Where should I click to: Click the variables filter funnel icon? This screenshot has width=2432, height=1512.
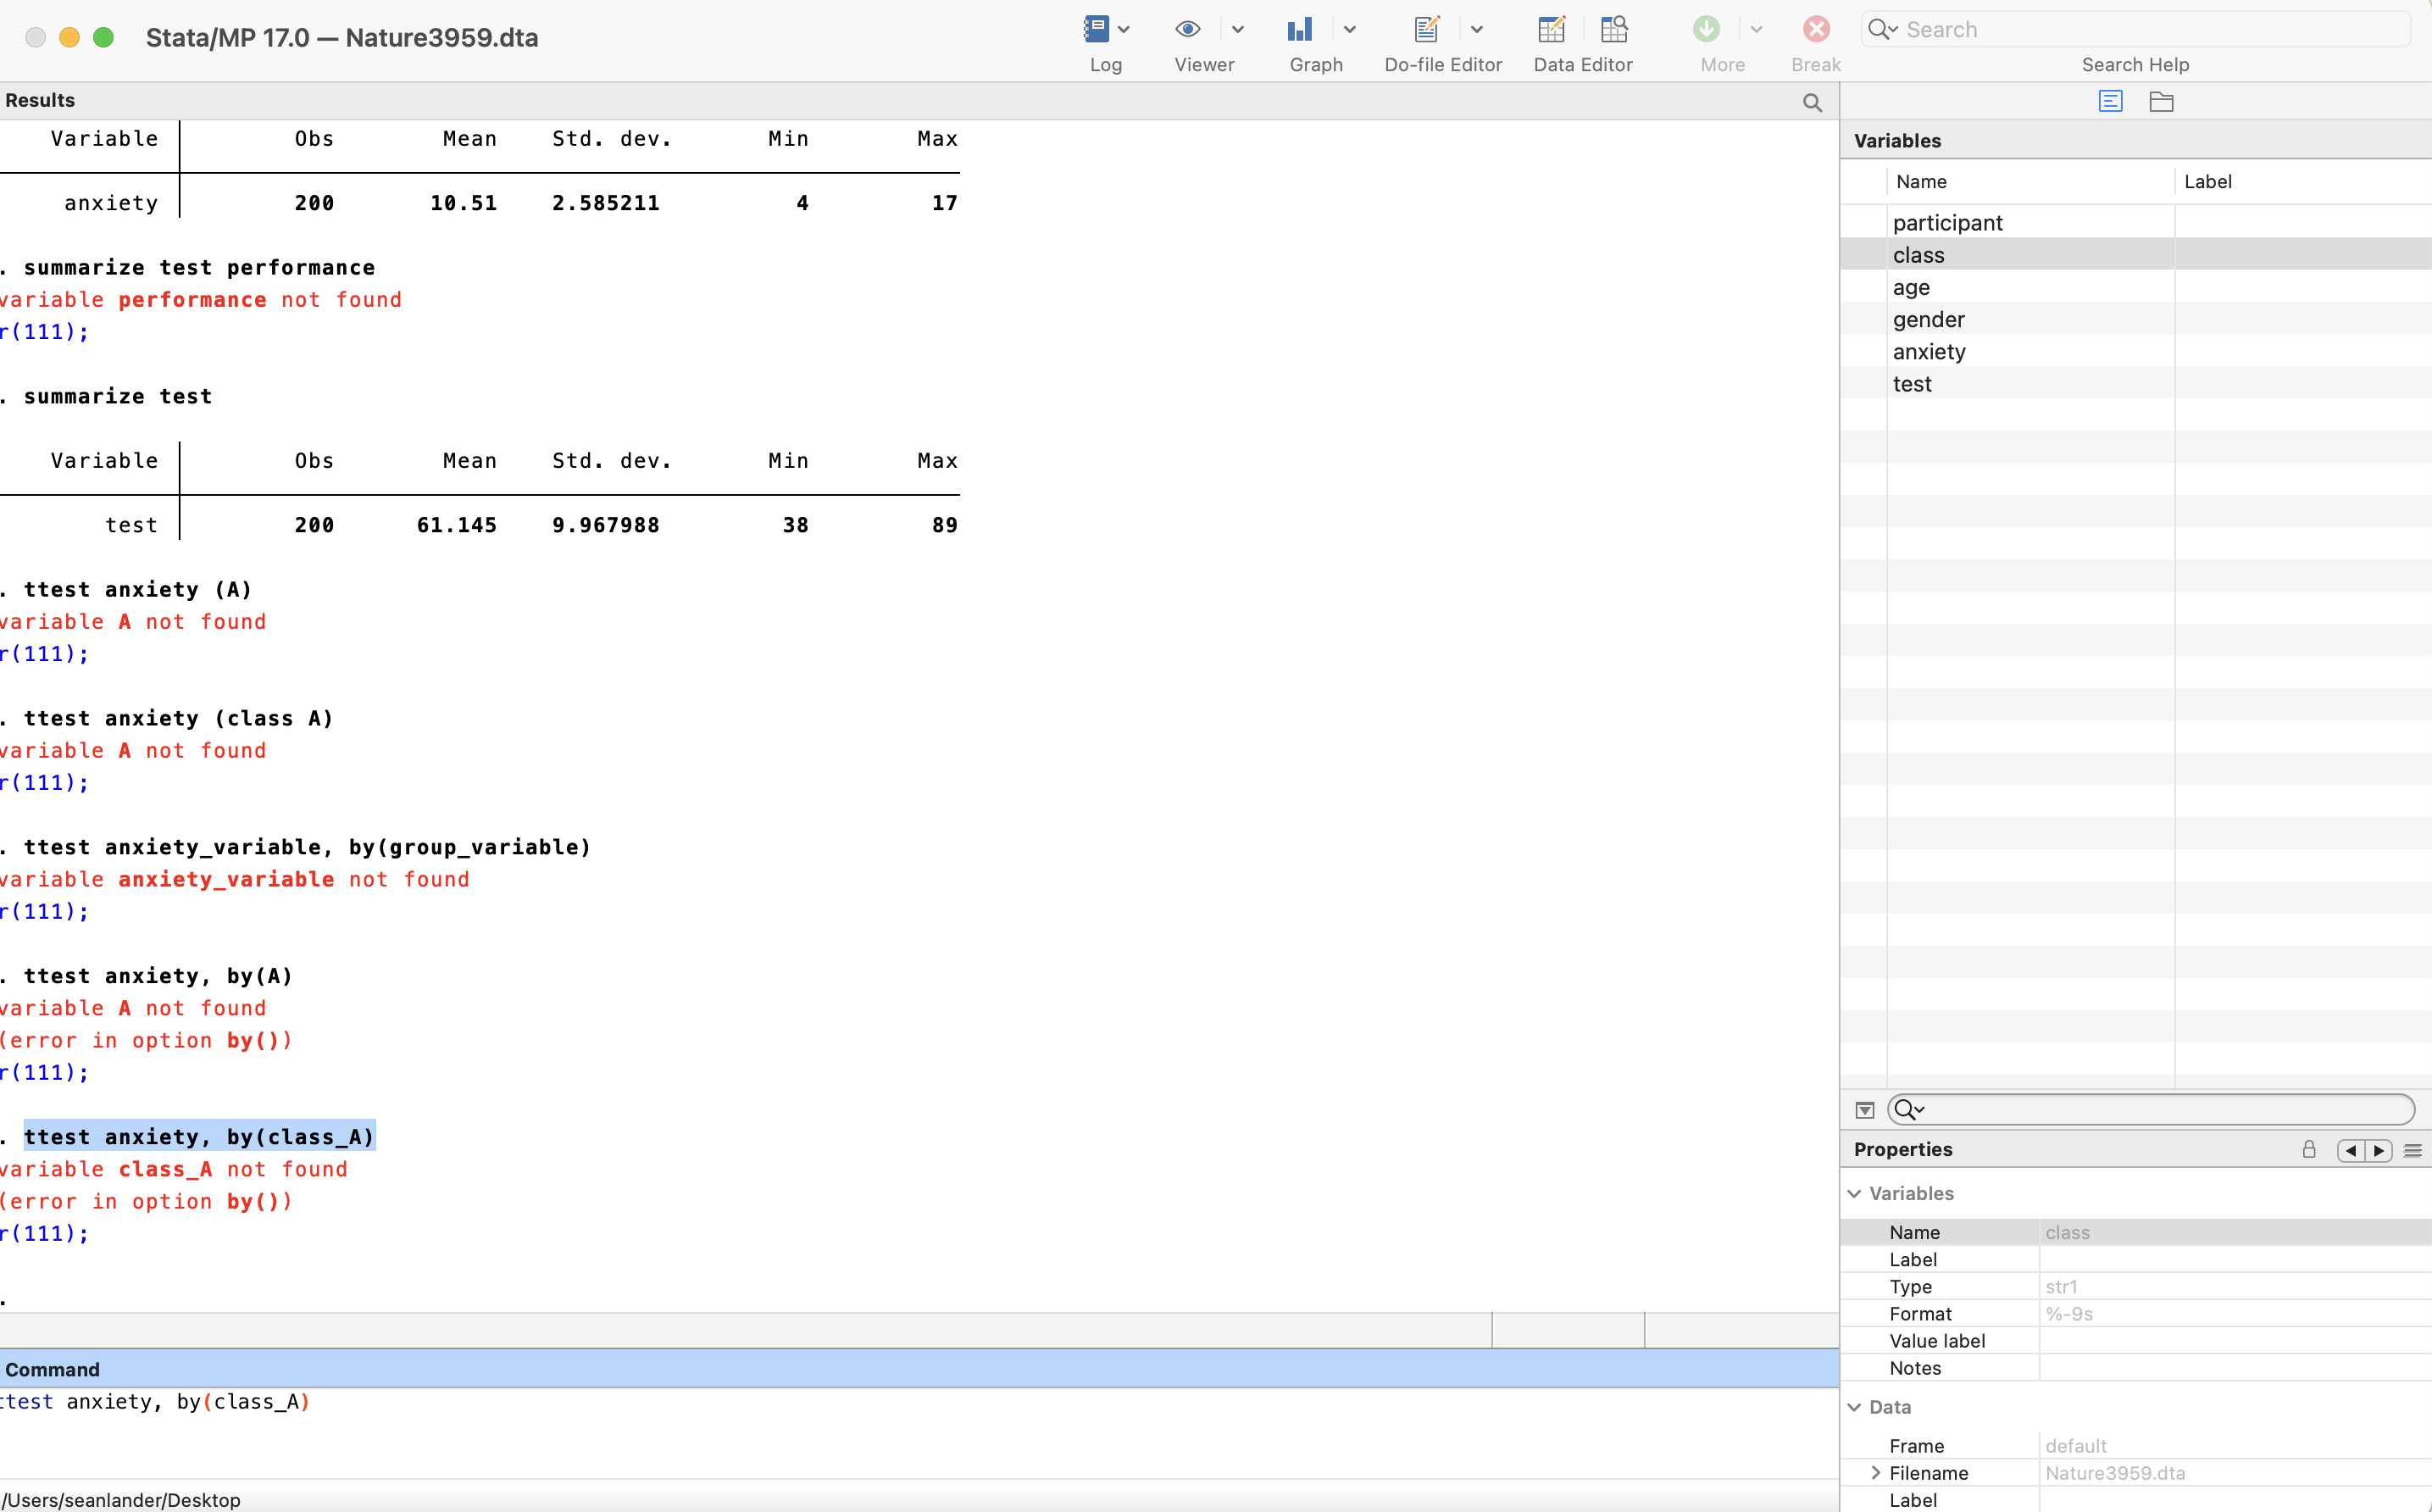[1864, 1110]
